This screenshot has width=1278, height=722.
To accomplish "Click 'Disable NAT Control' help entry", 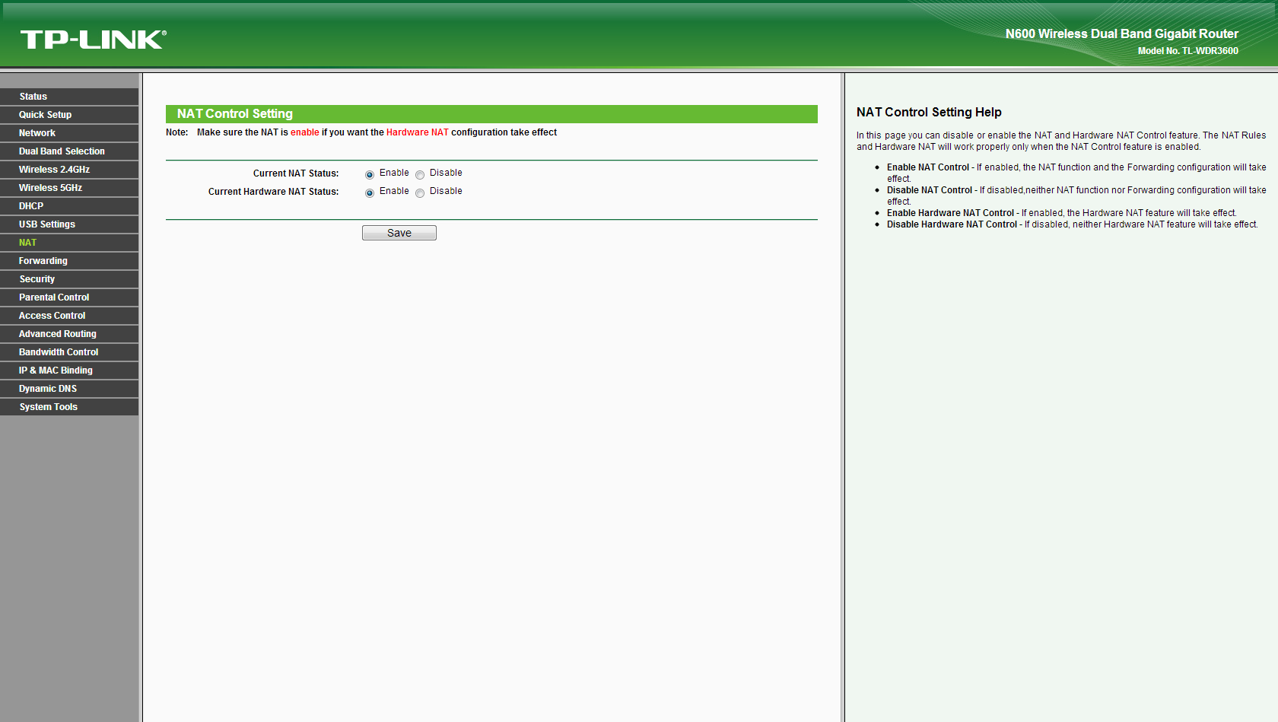I will (x=930, y=190).
